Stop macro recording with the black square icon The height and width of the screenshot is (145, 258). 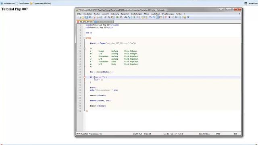click(x=169, y=17)
